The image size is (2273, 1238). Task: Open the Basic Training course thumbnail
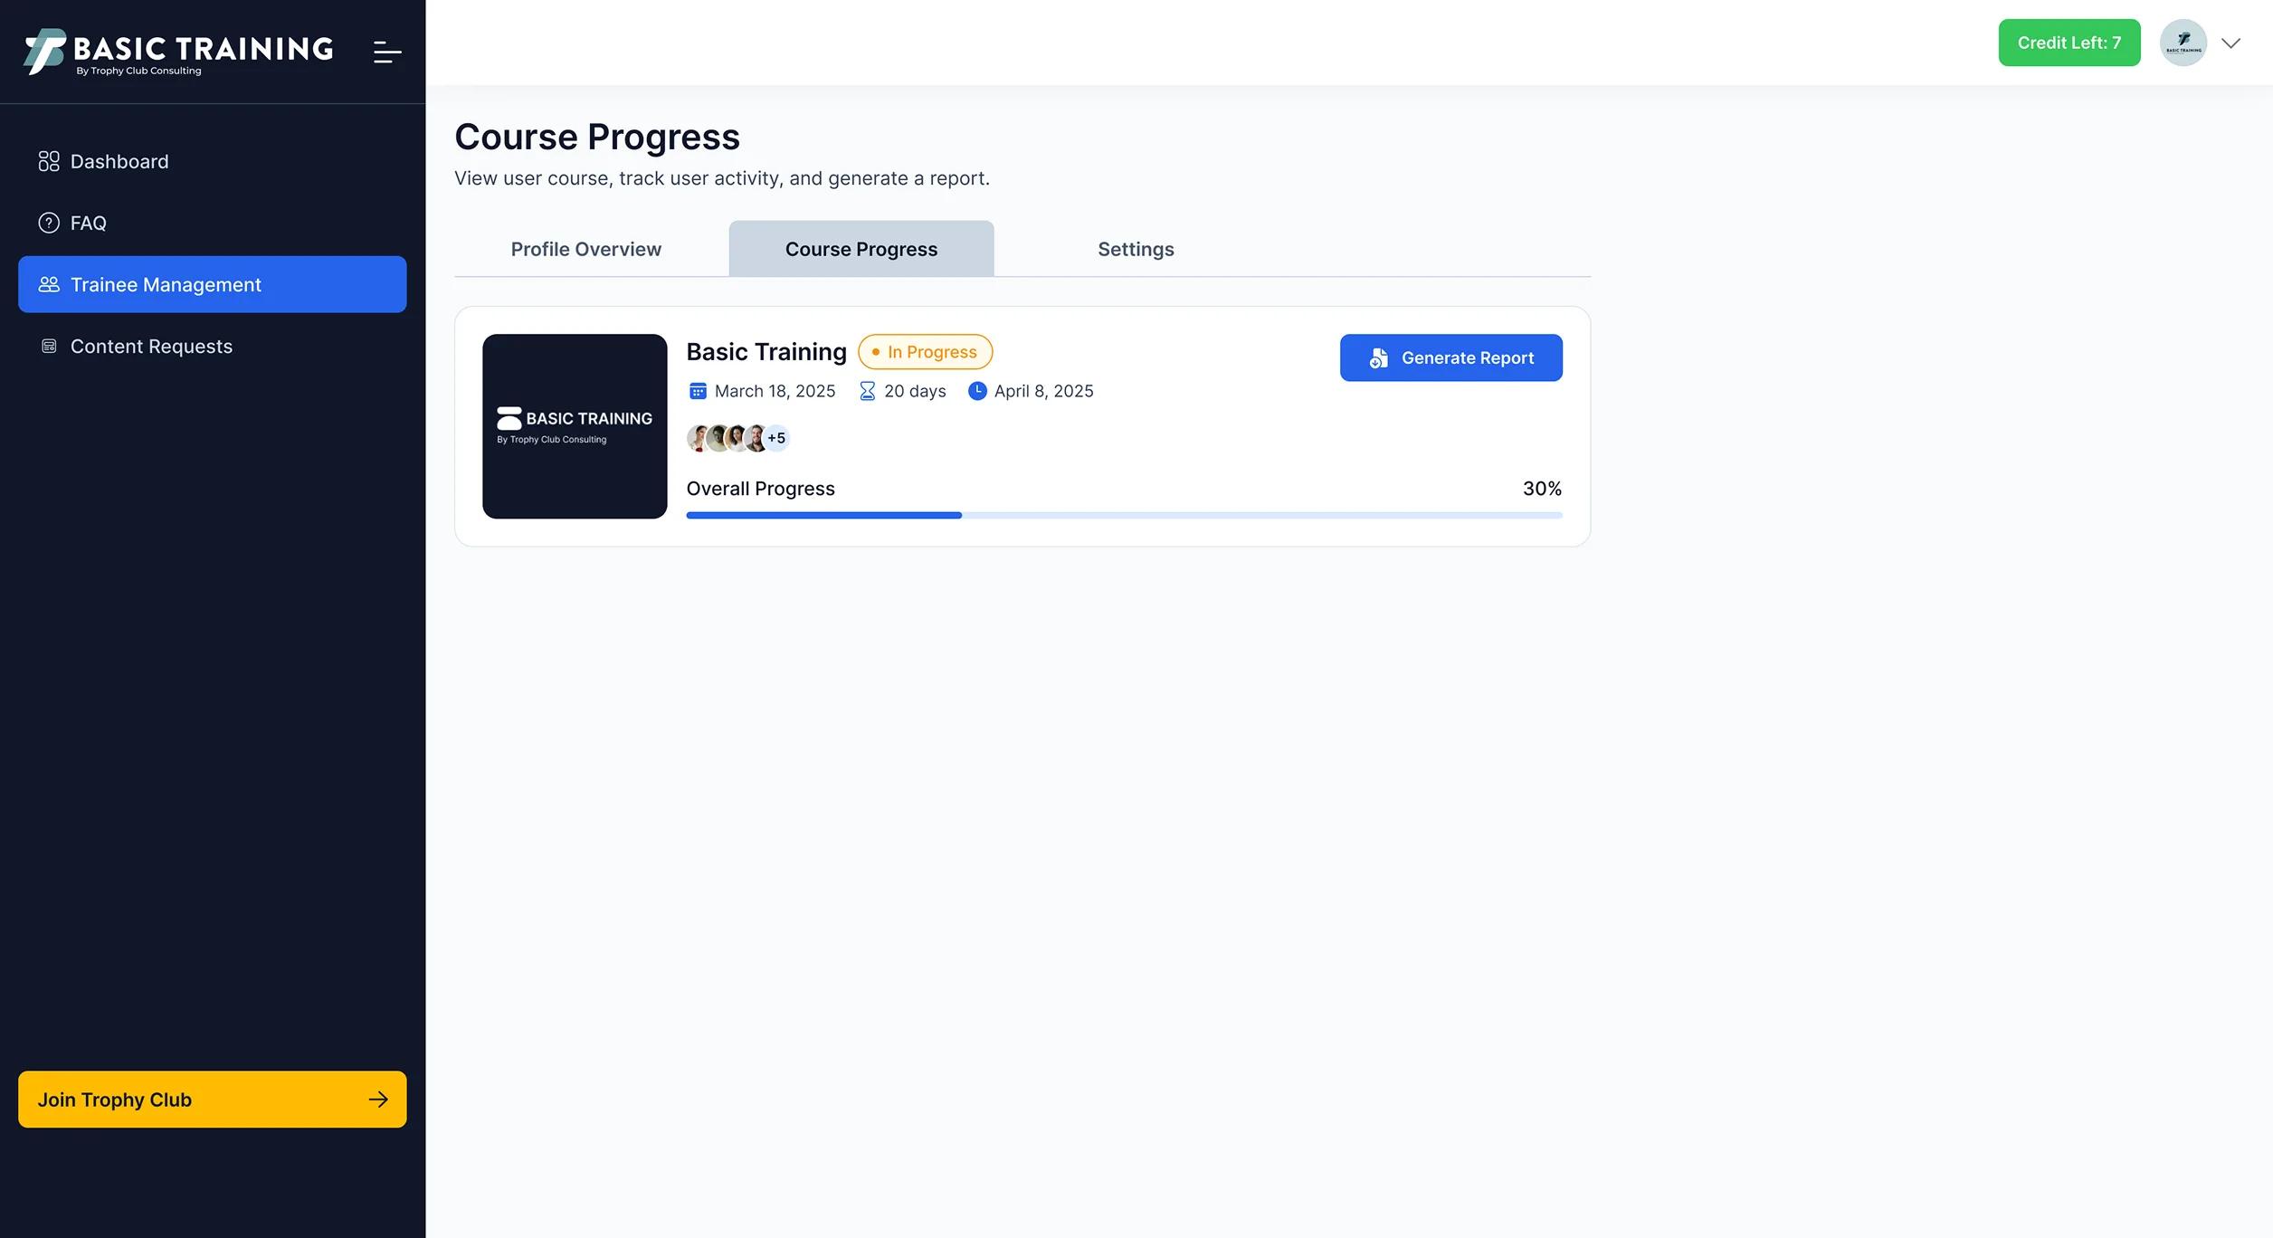click(575, 426)
